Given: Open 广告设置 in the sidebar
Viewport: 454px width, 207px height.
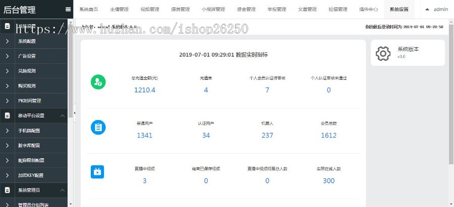Looking at the screenshot, I should (x=27, y=56).
